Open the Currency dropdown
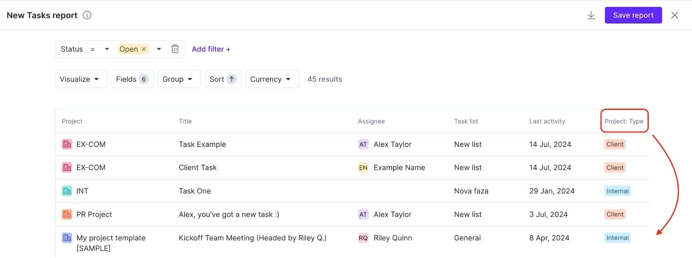Screen dimensions: 692x258 tap(272, 79)
